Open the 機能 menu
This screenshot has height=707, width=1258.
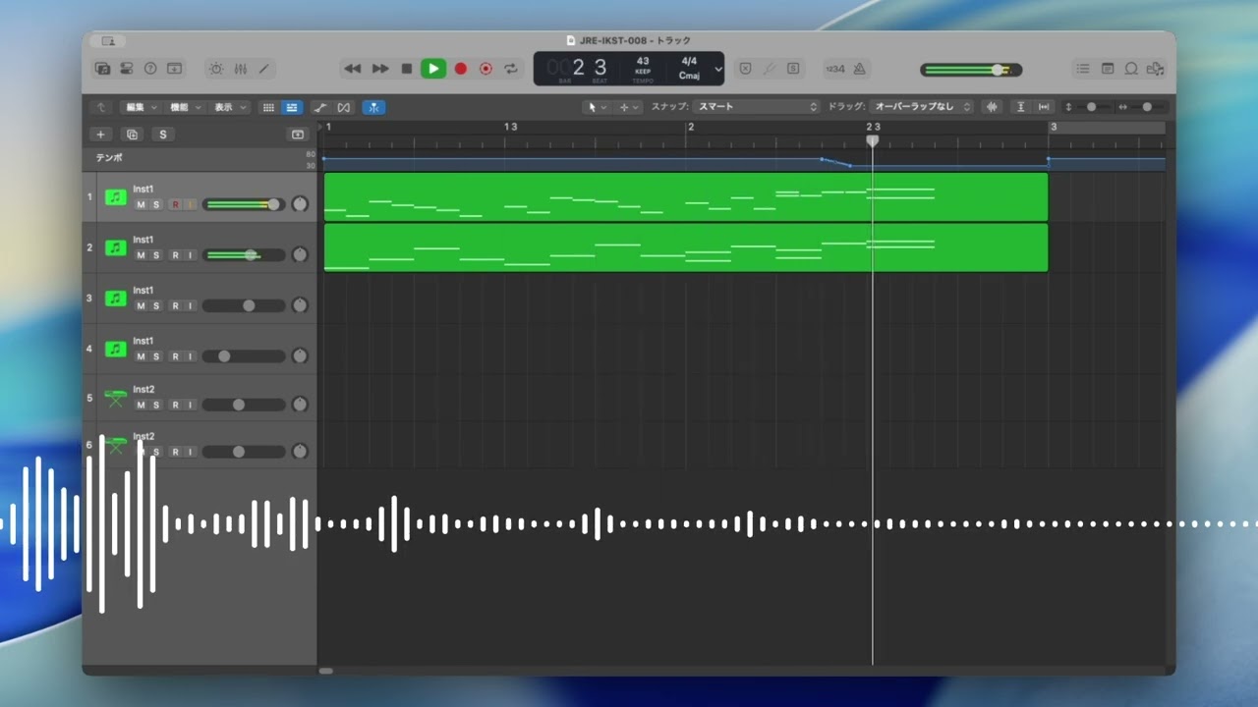pos(184,107)
